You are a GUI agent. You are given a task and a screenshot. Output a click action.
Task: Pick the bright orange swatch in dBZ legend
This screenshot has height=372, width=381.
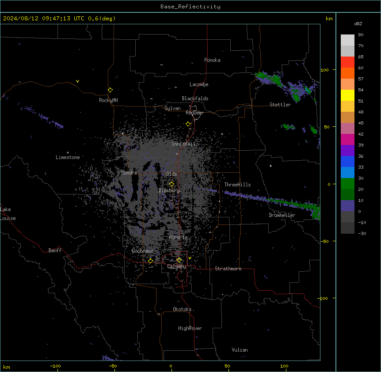click(x=347, y=73)
